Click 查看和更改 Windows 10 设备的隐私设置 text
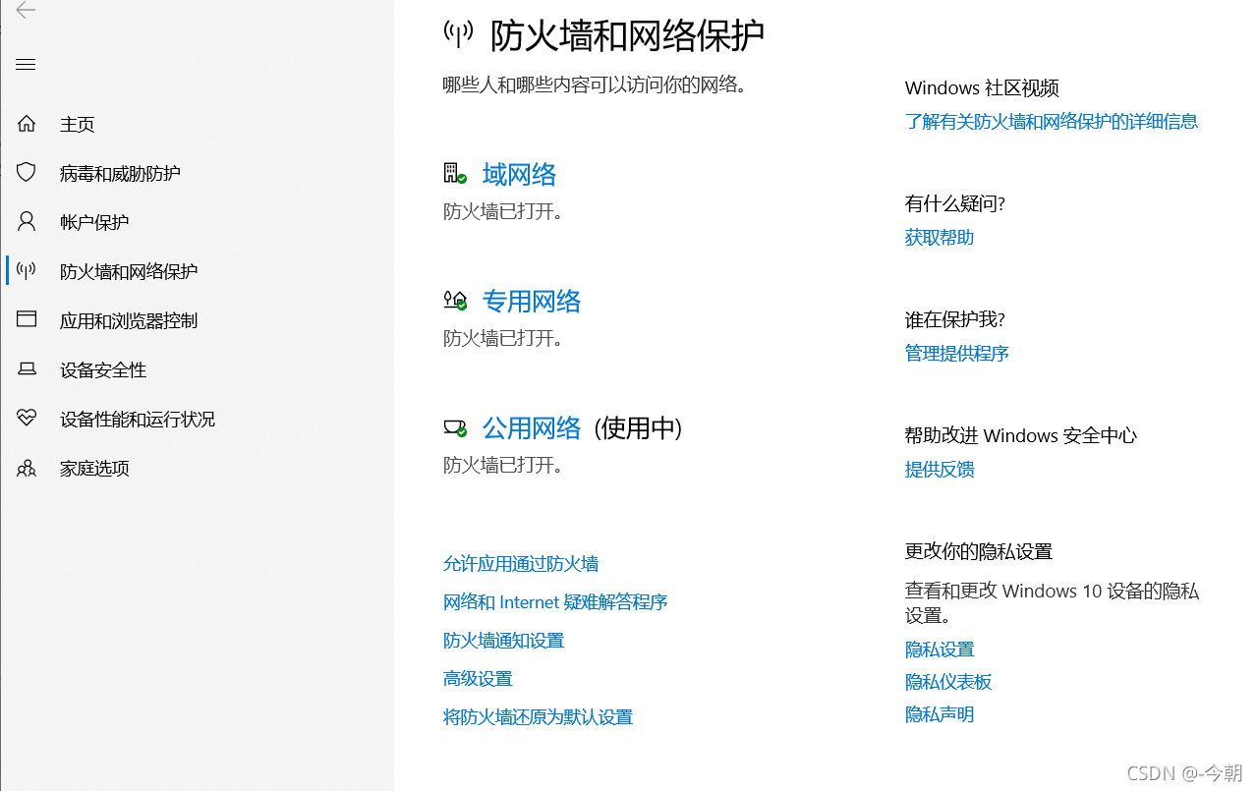This screenshot has width=1257, height=791. [x=1052, y=603]
